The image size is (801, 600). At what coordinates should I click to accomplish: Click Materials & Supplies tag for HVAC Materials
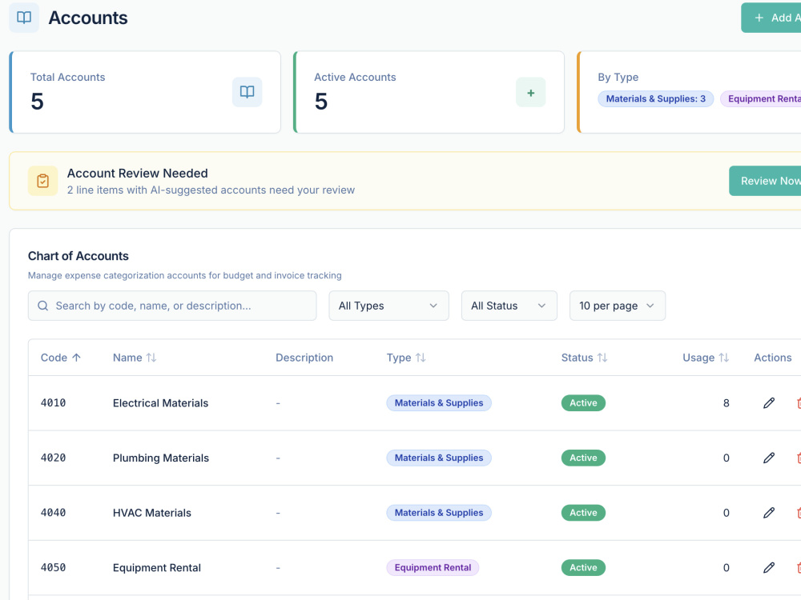[439, 513]
